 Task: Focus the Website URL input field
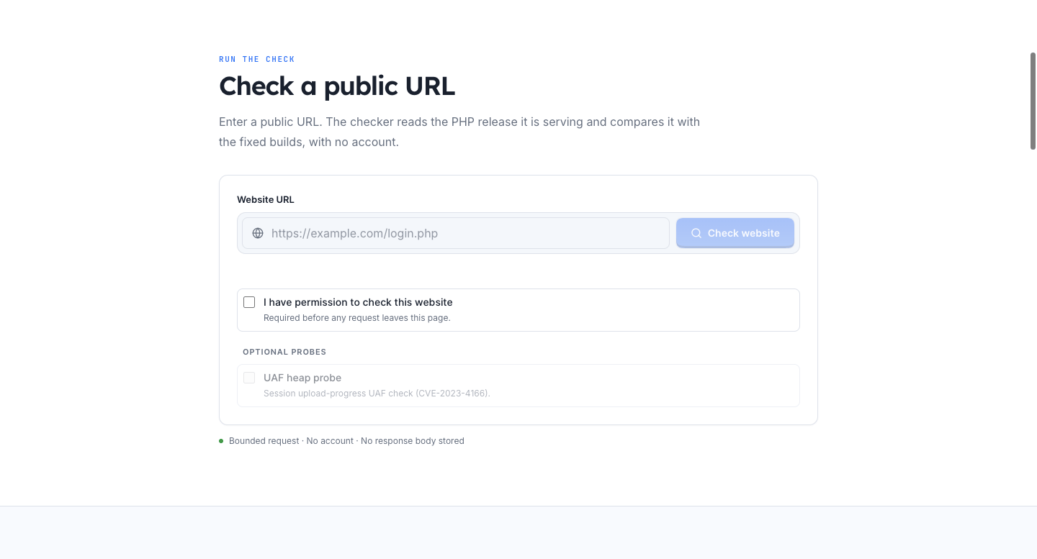pyautogui.click(x=456, y=233)
